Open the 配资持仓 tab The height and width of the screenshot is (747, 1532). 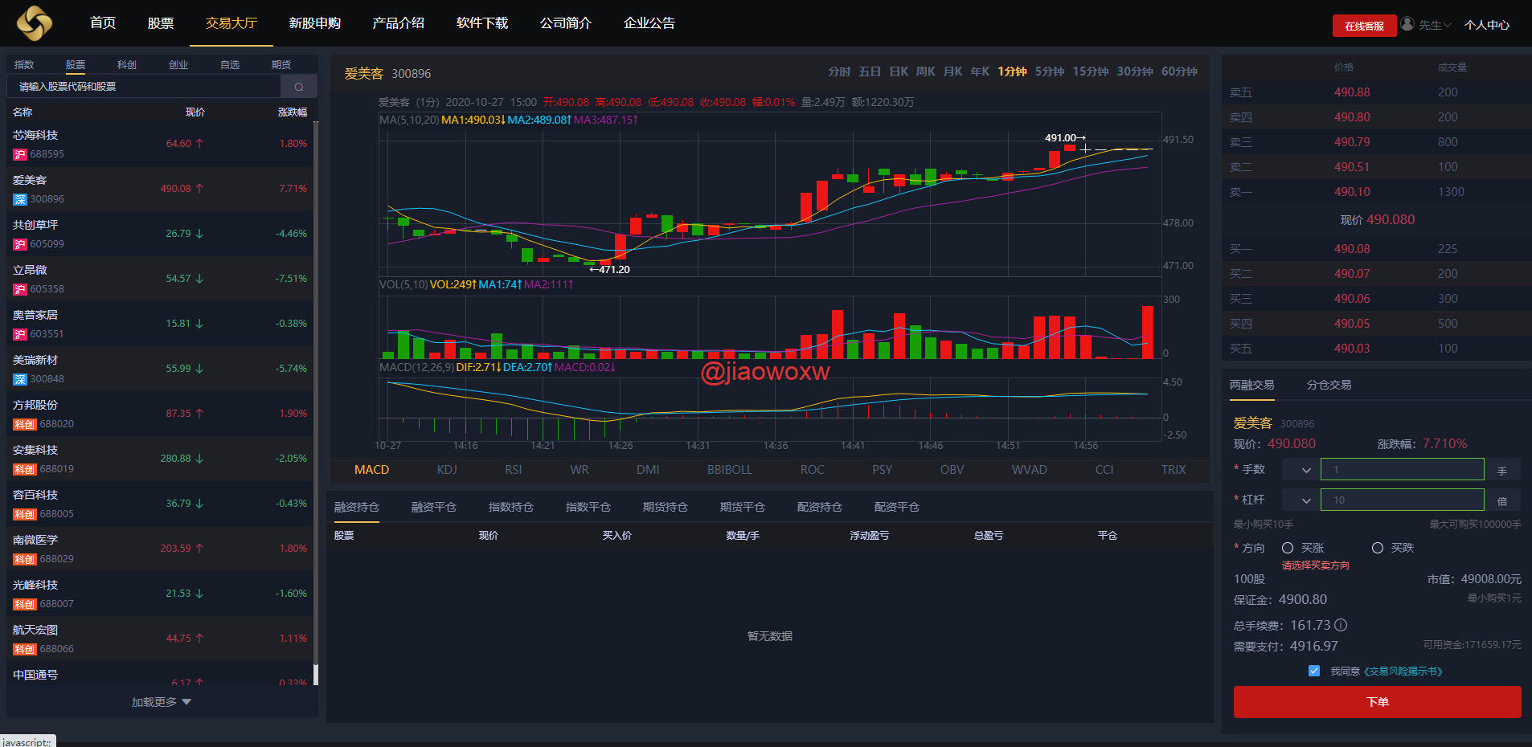coord(820,507)
